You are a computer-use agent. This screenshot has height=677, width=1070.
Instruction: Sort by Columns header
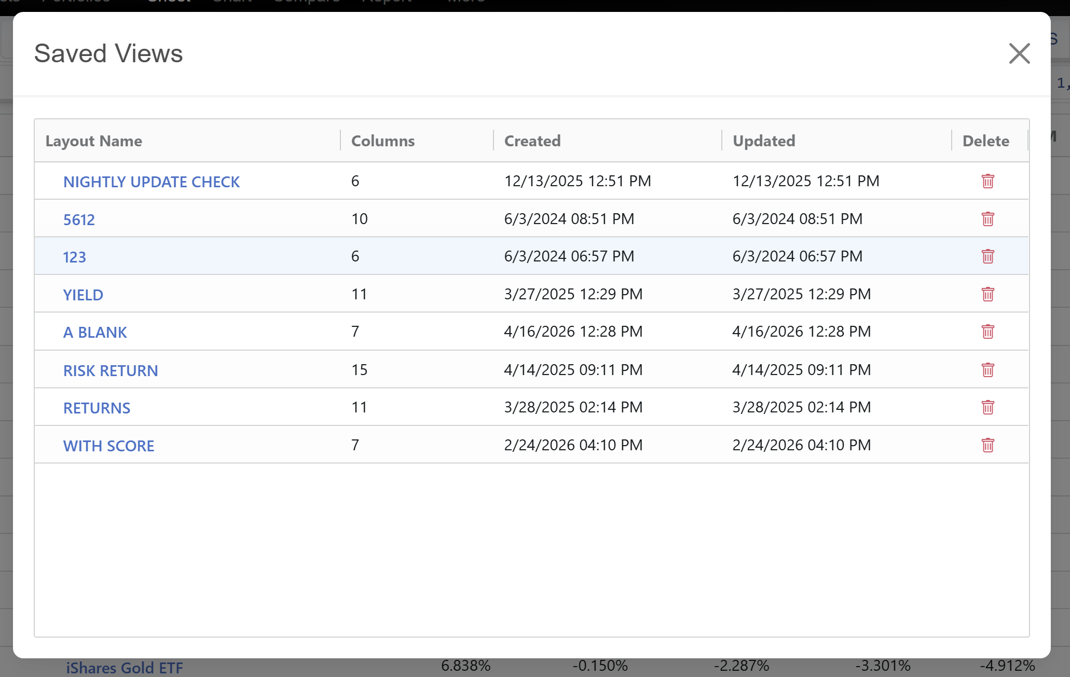tap(383, 141)
